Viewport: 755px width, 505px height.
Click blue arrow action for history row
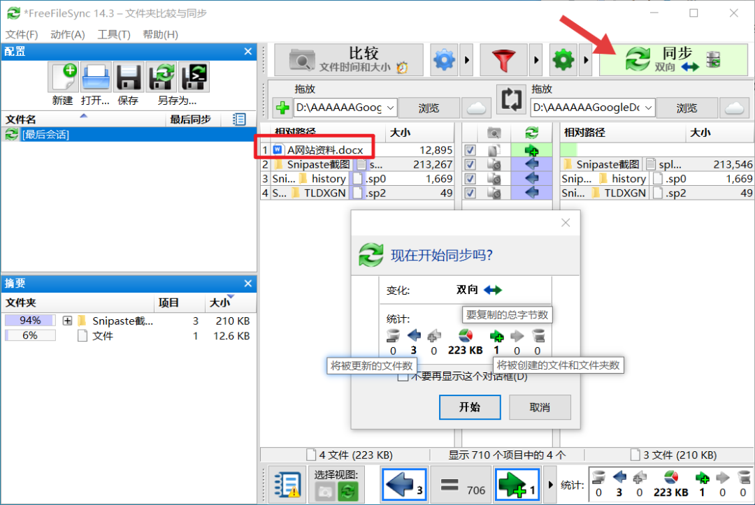pos(531,178)
